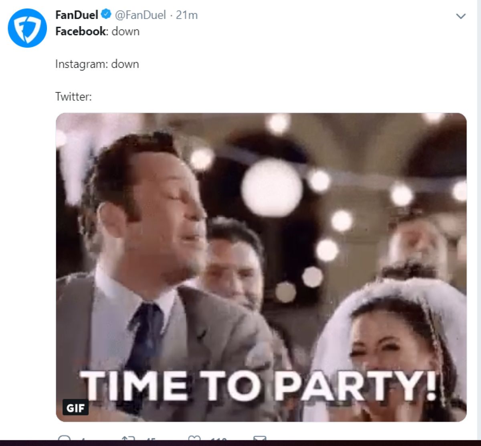Select the "Instagram: down" text line
The height and width of the screenshot is (446, 481).
point(97,64)
